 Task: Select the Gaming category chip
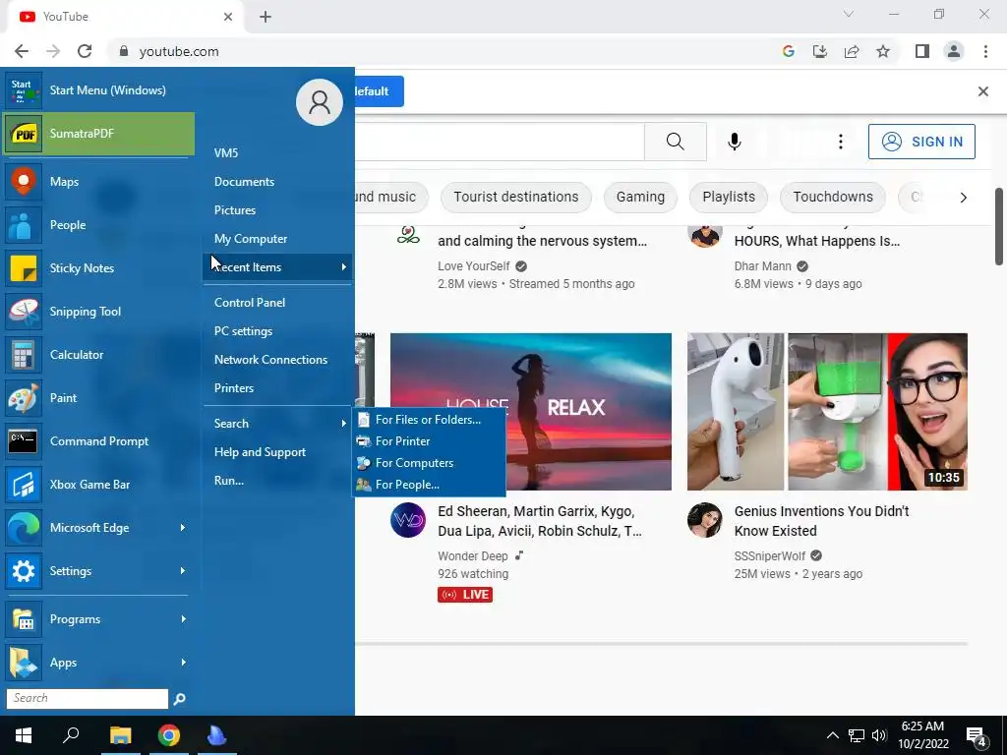640,197
